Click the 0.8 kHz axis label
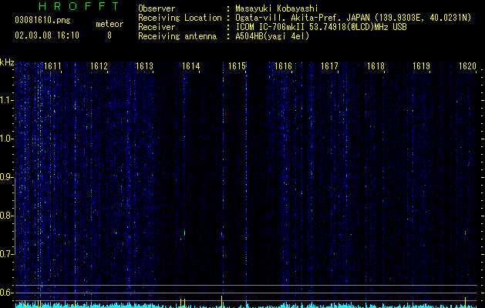This screenshot has height=308, width=485. [x=7, y=216]
